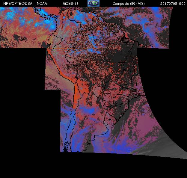The width and height of the screenshot is (187, 178).
Task: Click the NOAA label in the header
Action: [x=42, y=4]
